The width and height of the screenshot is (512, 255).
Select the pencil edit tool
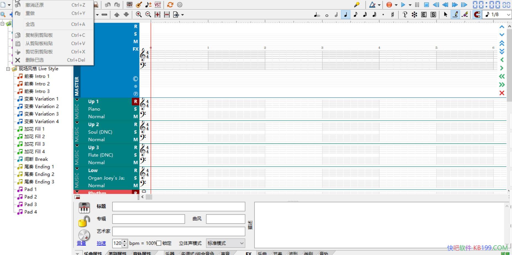coord(456,15)
